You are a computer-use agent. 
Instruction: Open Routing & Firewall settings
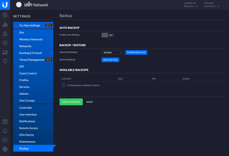(33, 53)
